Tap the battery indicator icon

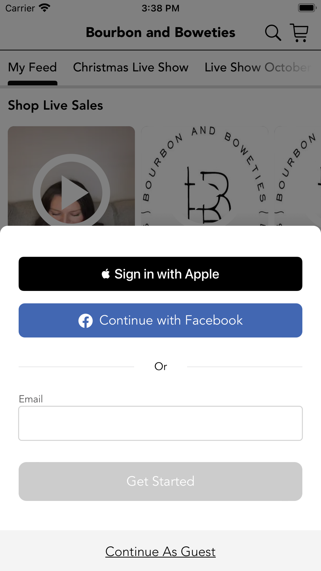pos(307,8)
